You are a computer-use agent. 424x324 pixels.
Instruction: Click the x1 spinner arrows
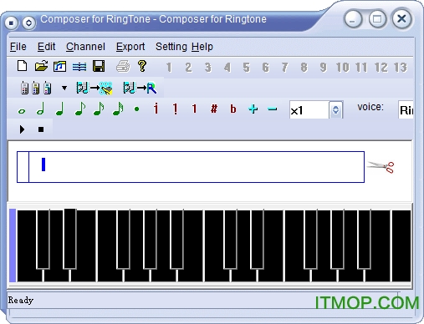pos(335,110)
